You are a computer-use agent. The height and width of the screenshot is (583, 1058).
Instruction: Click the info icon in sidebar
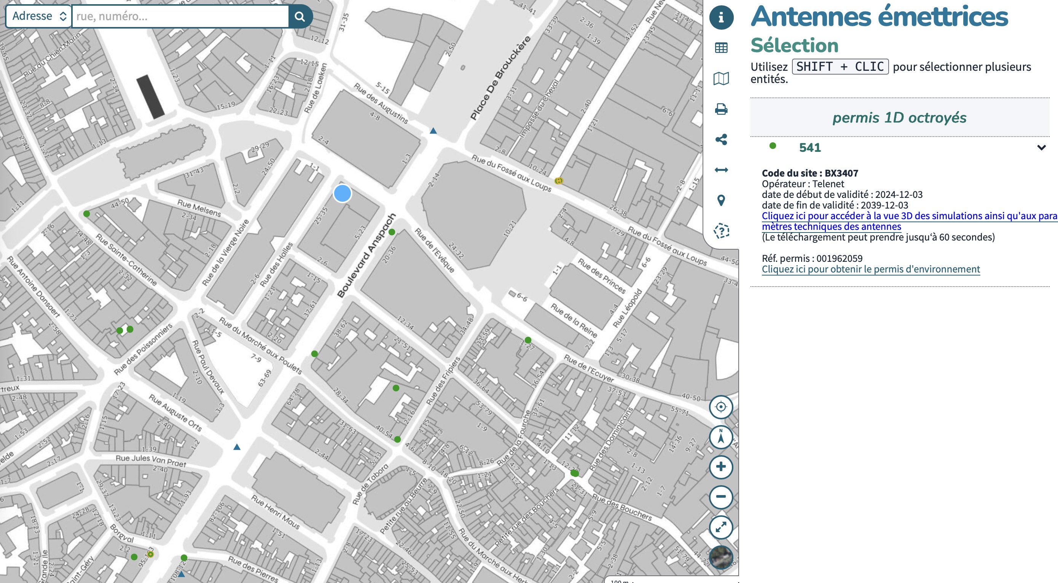721,17
